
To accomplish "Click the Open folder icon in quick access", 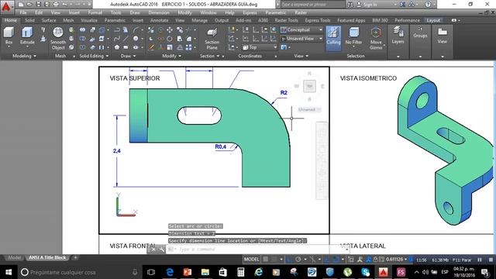I will 29,5.
